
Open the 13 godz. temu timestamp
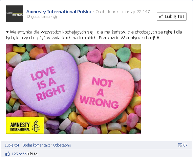(x=38, y=17)
